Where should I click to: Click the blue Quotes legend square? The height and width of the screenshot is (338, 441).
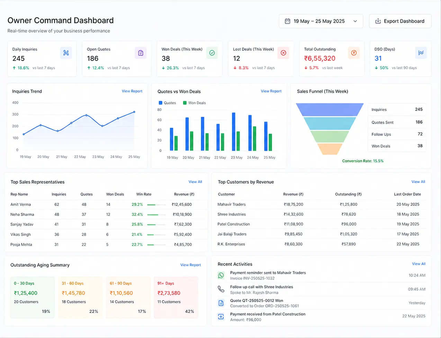pos(161,103)
